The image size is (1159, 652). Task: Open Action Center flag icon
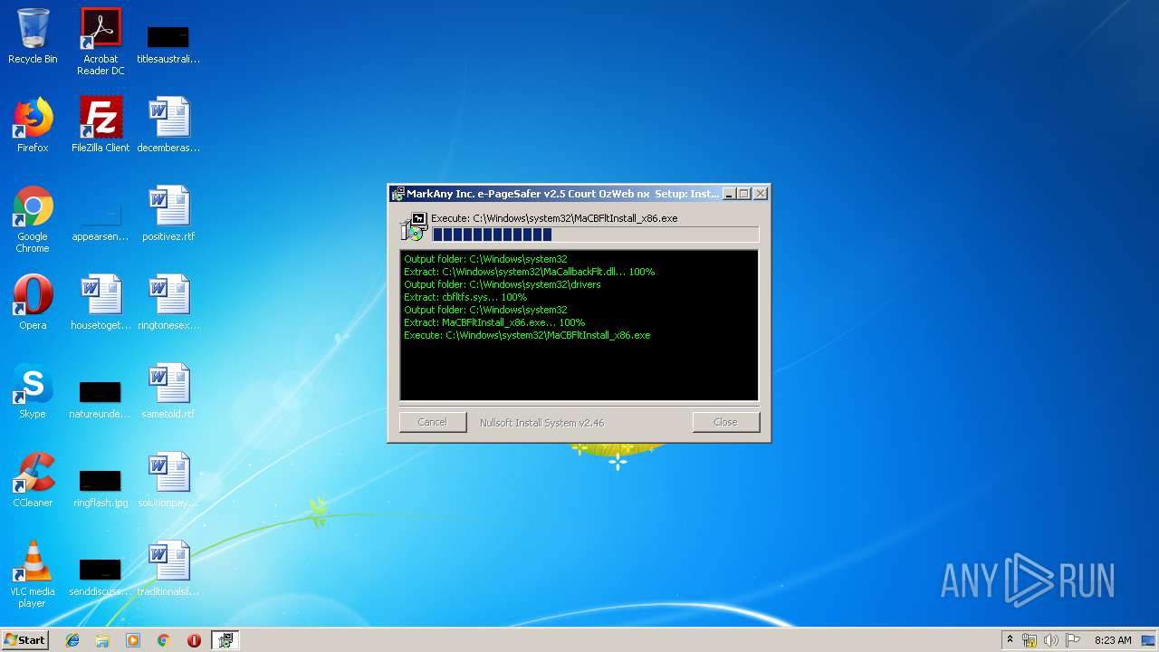pyautogui.click(x=1073, y=640)
